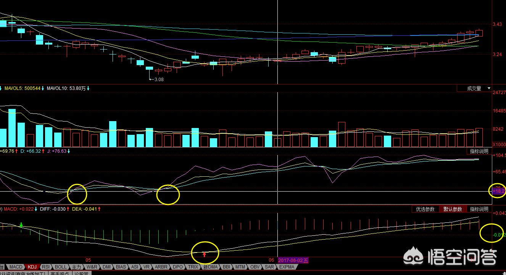Open 指标说明 in the KDJ panel
The height and width of the screenshot is (275, 506).
point(479,151)
